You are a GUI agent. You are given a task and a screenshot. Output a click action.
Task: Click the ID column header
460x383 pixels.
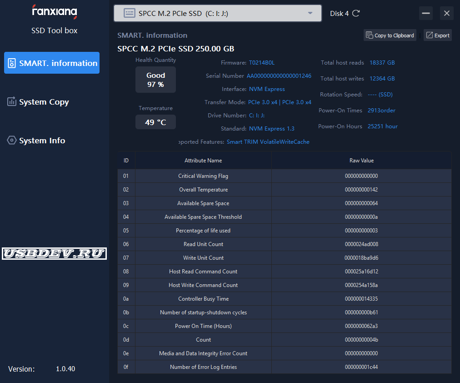[126, 161]
